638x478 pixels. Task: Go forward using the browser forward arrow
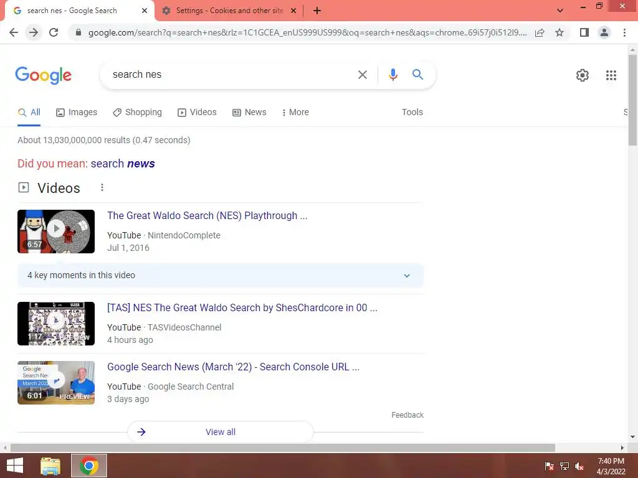coord(34,32)
